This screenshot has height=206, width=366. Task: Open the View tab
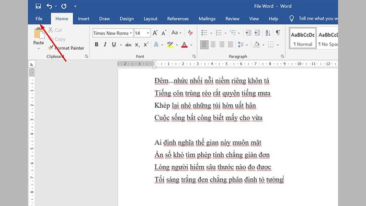click(x=254, y=19)
